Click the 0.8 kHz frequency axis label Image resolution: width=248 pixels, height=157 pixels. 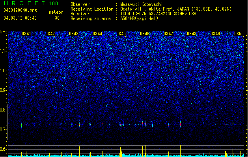[3, 110]
